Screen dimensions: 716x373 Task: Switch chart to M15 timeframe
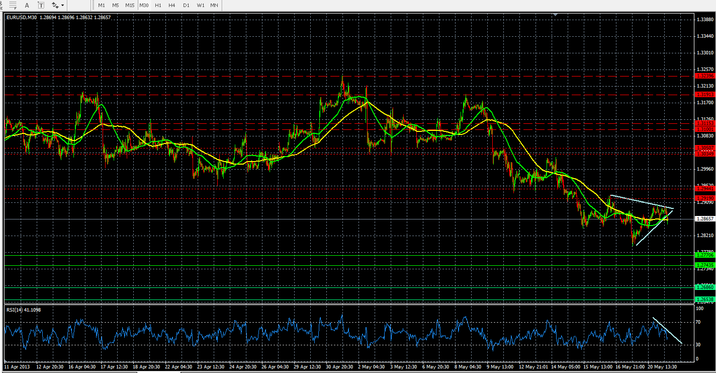point(130,5)
